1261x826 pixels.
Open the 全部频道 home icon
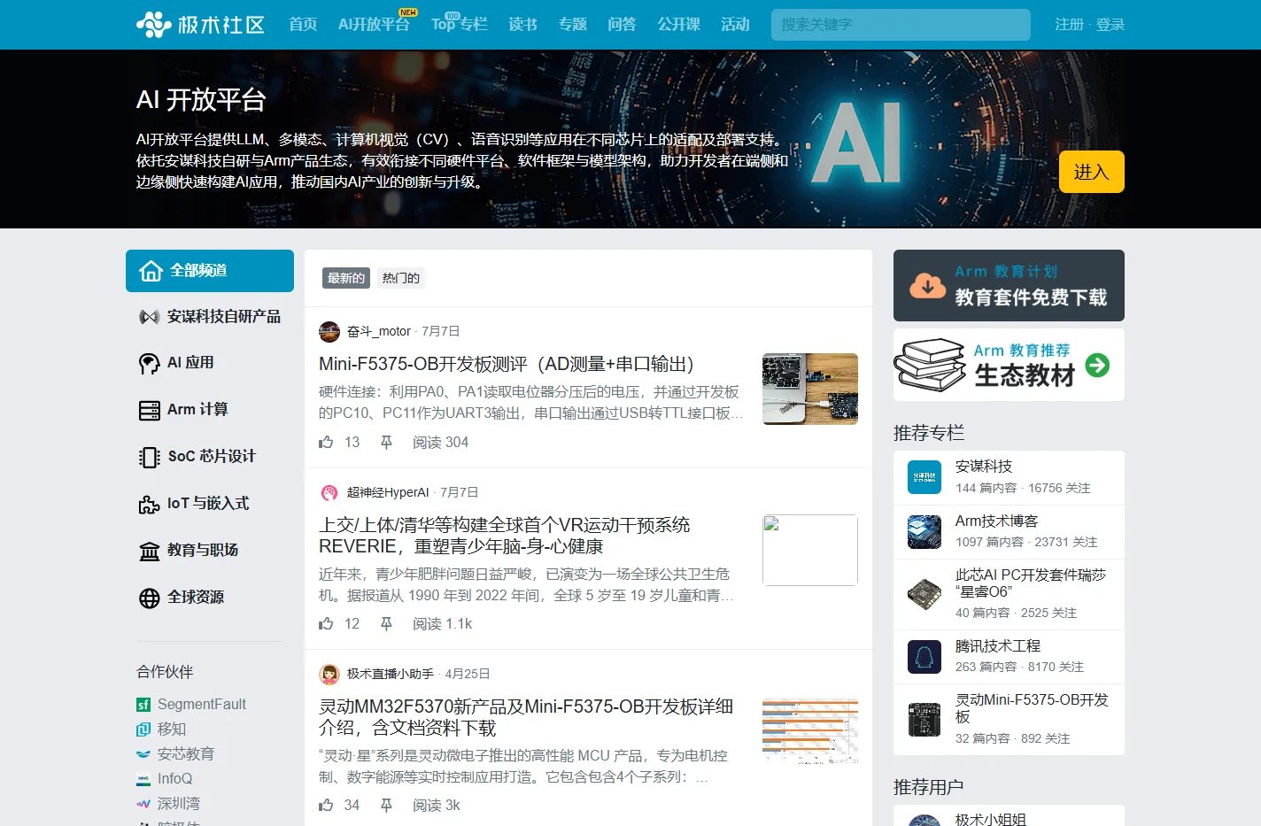151,271
